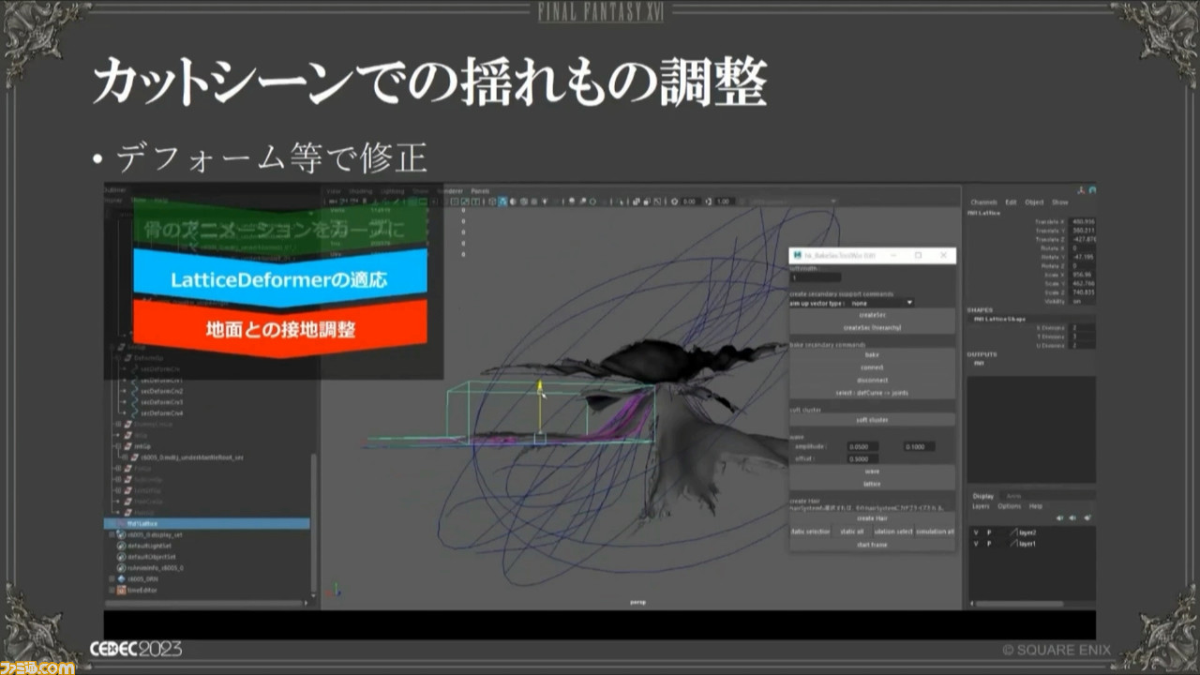The image size is (1200, 675).
Task: Open the Channels menu in Channel Box
Action: point(983,202)
